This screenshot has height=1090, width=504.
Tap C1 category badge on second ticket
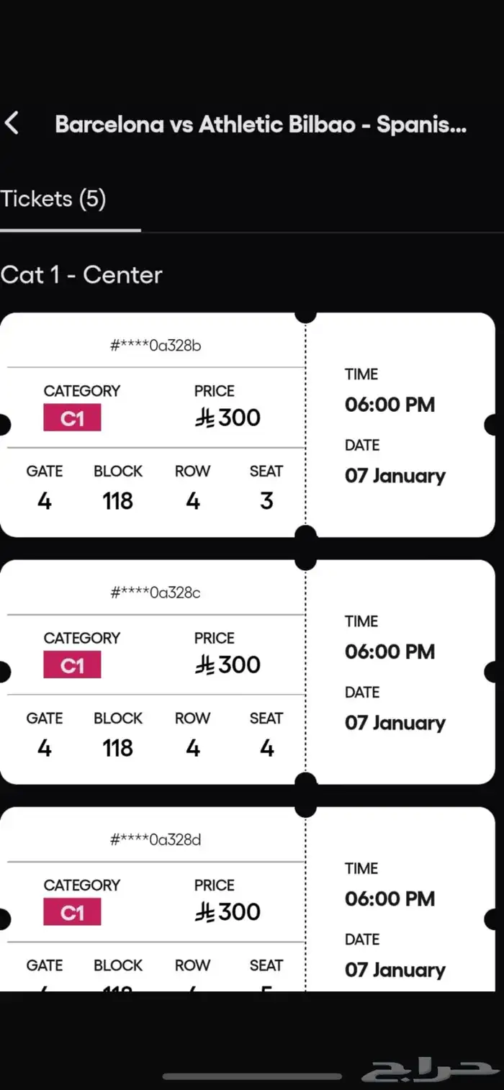click(72, 665)
